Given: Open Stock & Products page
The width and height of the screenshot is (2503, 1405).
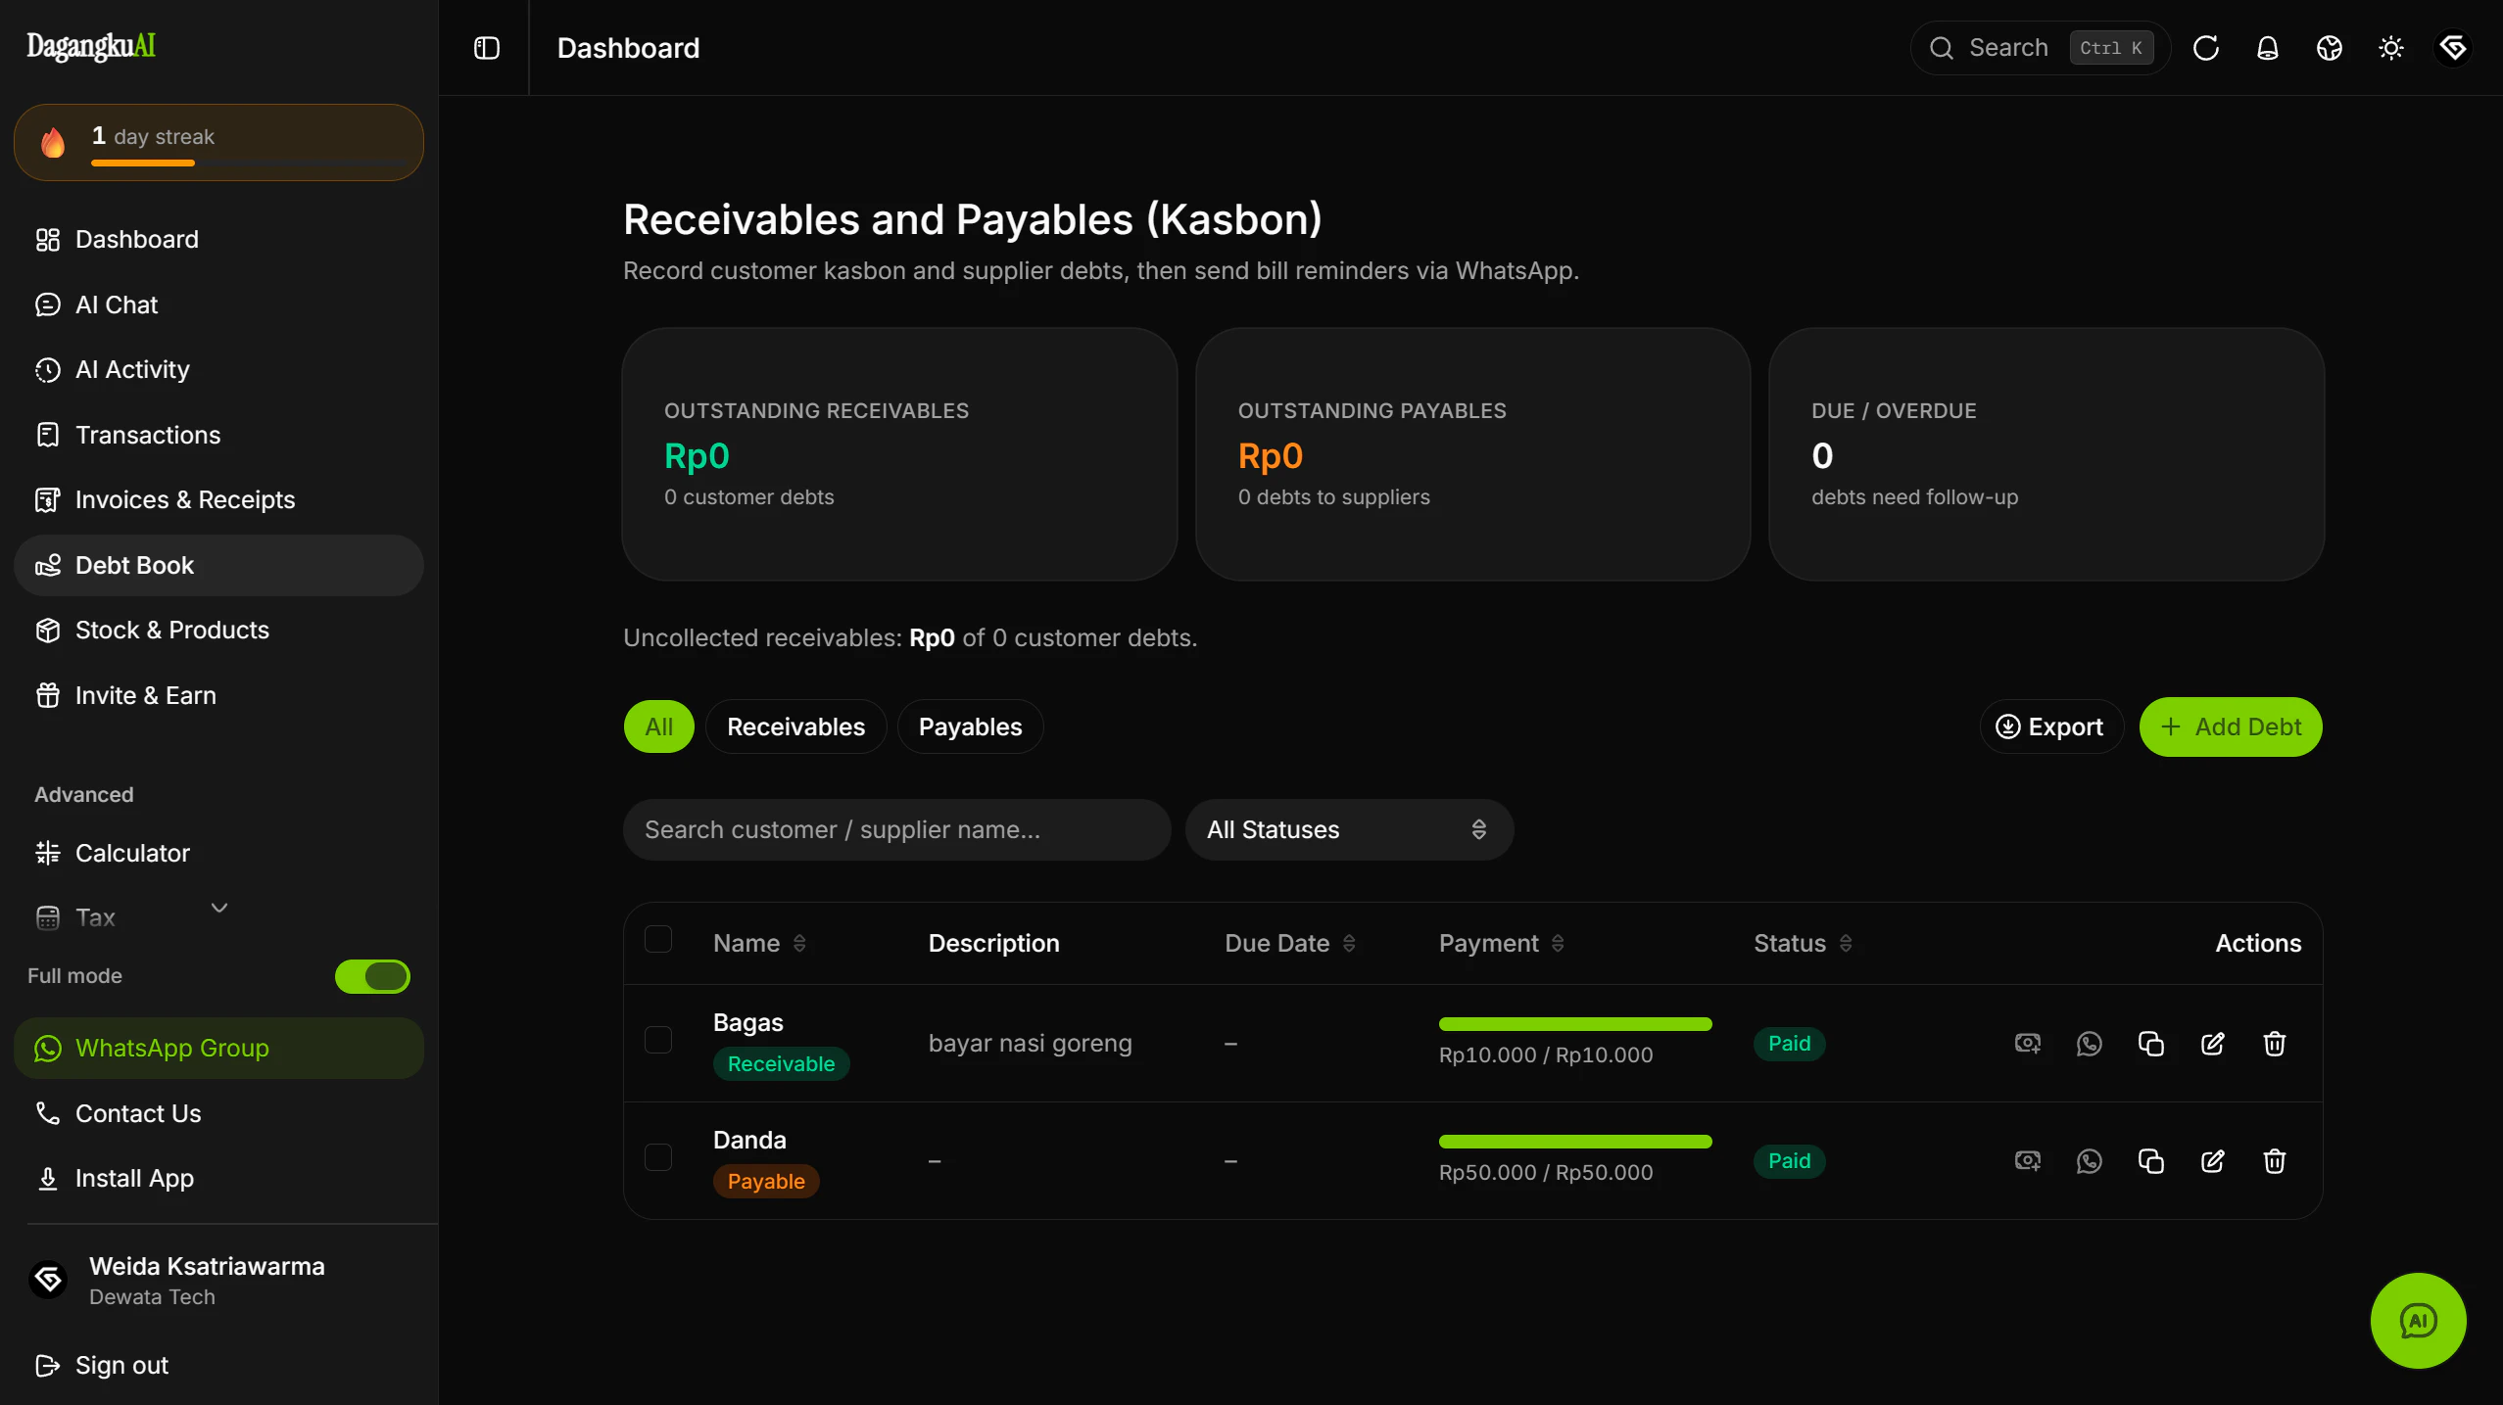Looking at the screenshot, I should tap(218, 630).
